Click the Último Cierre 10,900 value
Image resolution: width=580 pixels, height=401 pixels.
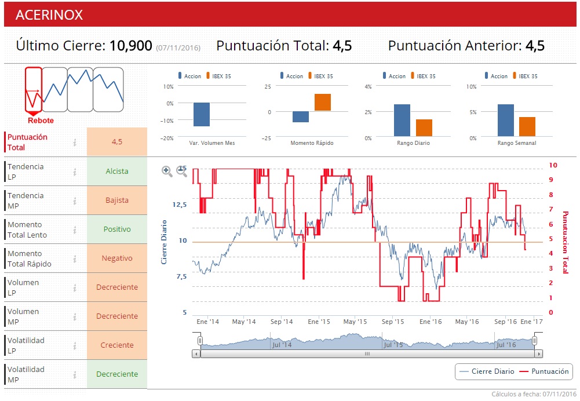(130, 46)
